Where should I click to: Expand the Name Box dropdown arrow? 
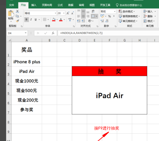26,33
